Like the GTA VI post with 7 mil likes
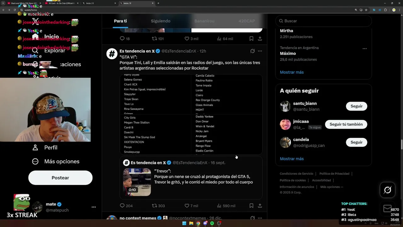403x227 pixels. pyautogui.click(x=191, y=206)
